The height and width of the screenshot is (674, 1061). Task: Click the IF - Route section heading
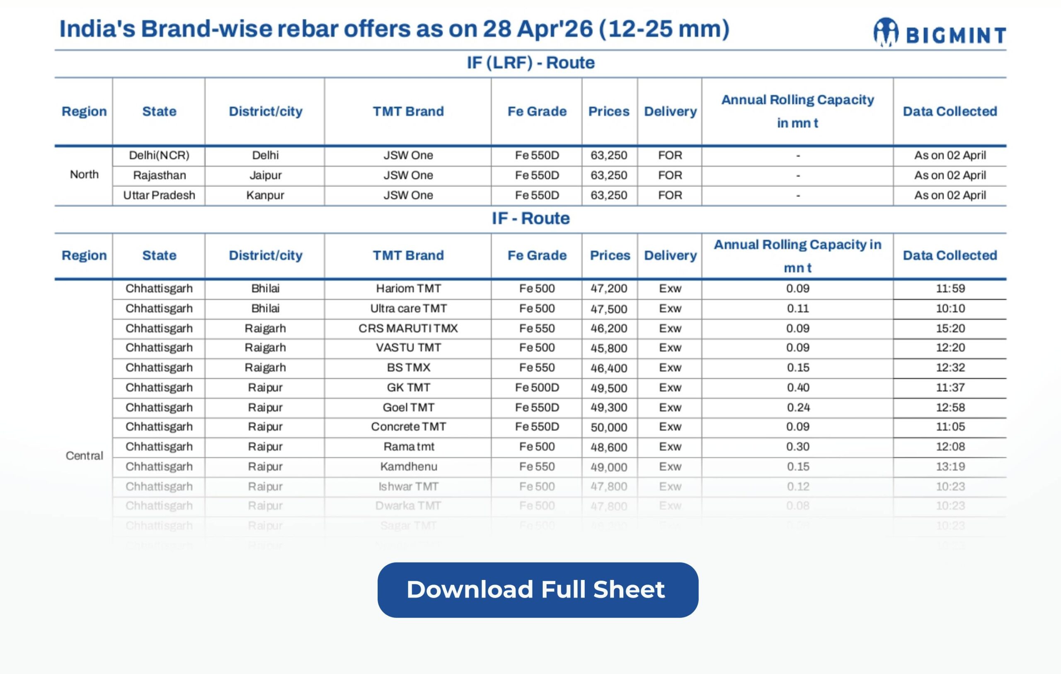(530, 218)
